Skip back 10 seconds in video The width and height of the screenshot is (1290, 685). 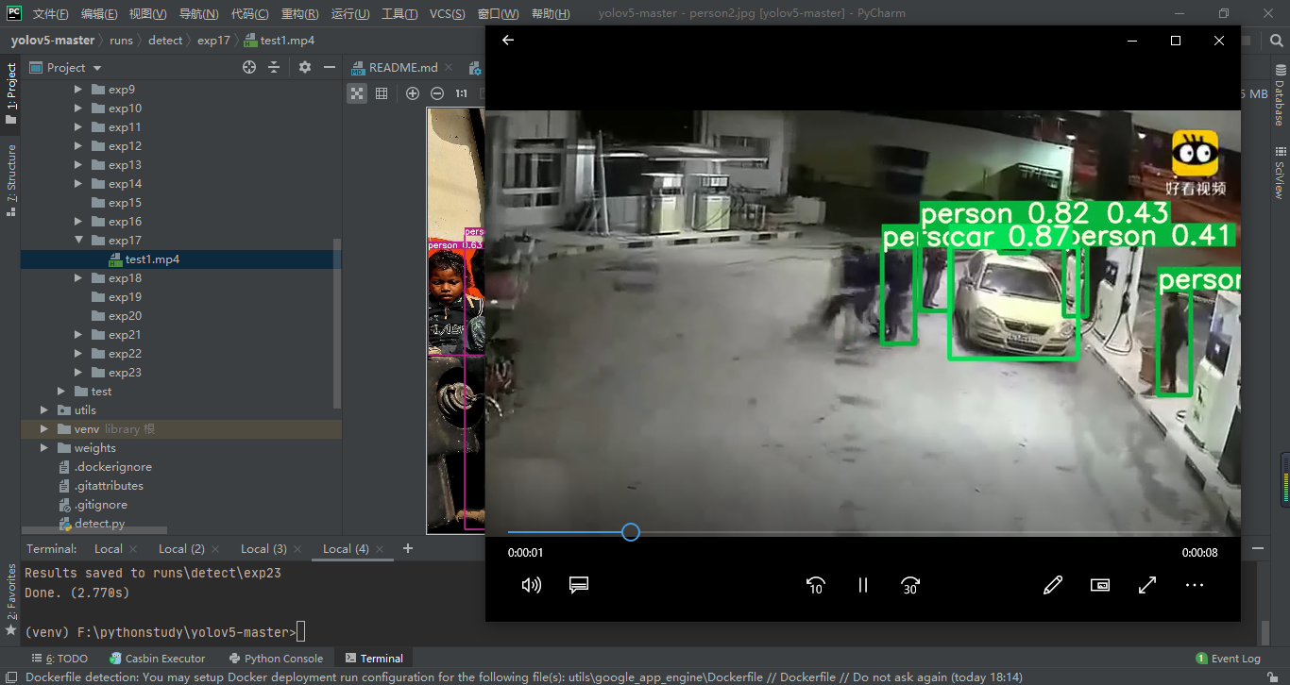pyautogui.click(x=816, y=585)
